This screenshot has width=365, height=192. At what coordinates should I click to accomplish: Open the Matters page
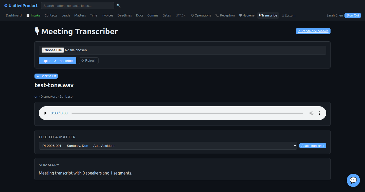[80, 15]
